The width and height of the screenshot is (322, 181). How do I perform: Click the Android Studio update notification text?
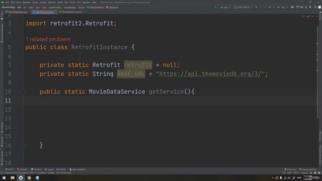[x=38, y=173]
